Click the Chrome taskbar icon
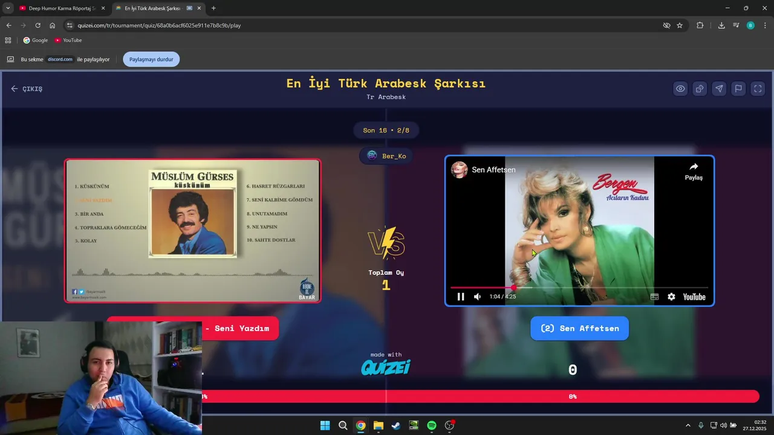The height and width of the screenshot is (435, 774). click(360, 425)
